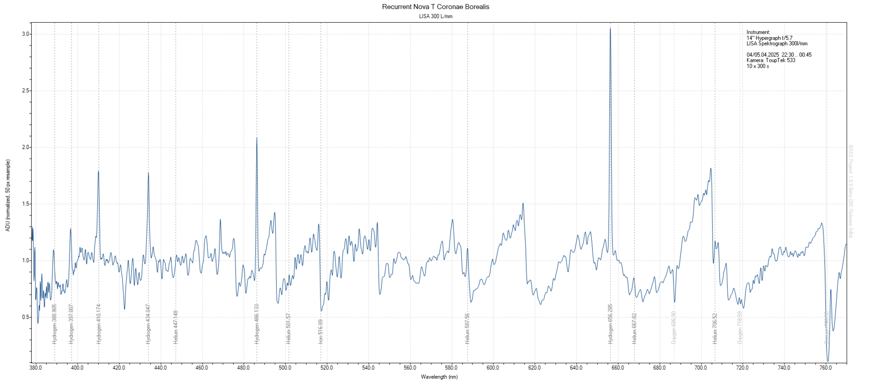Pick the 'Hydrogen 434.047' line label

click(148, 324)
